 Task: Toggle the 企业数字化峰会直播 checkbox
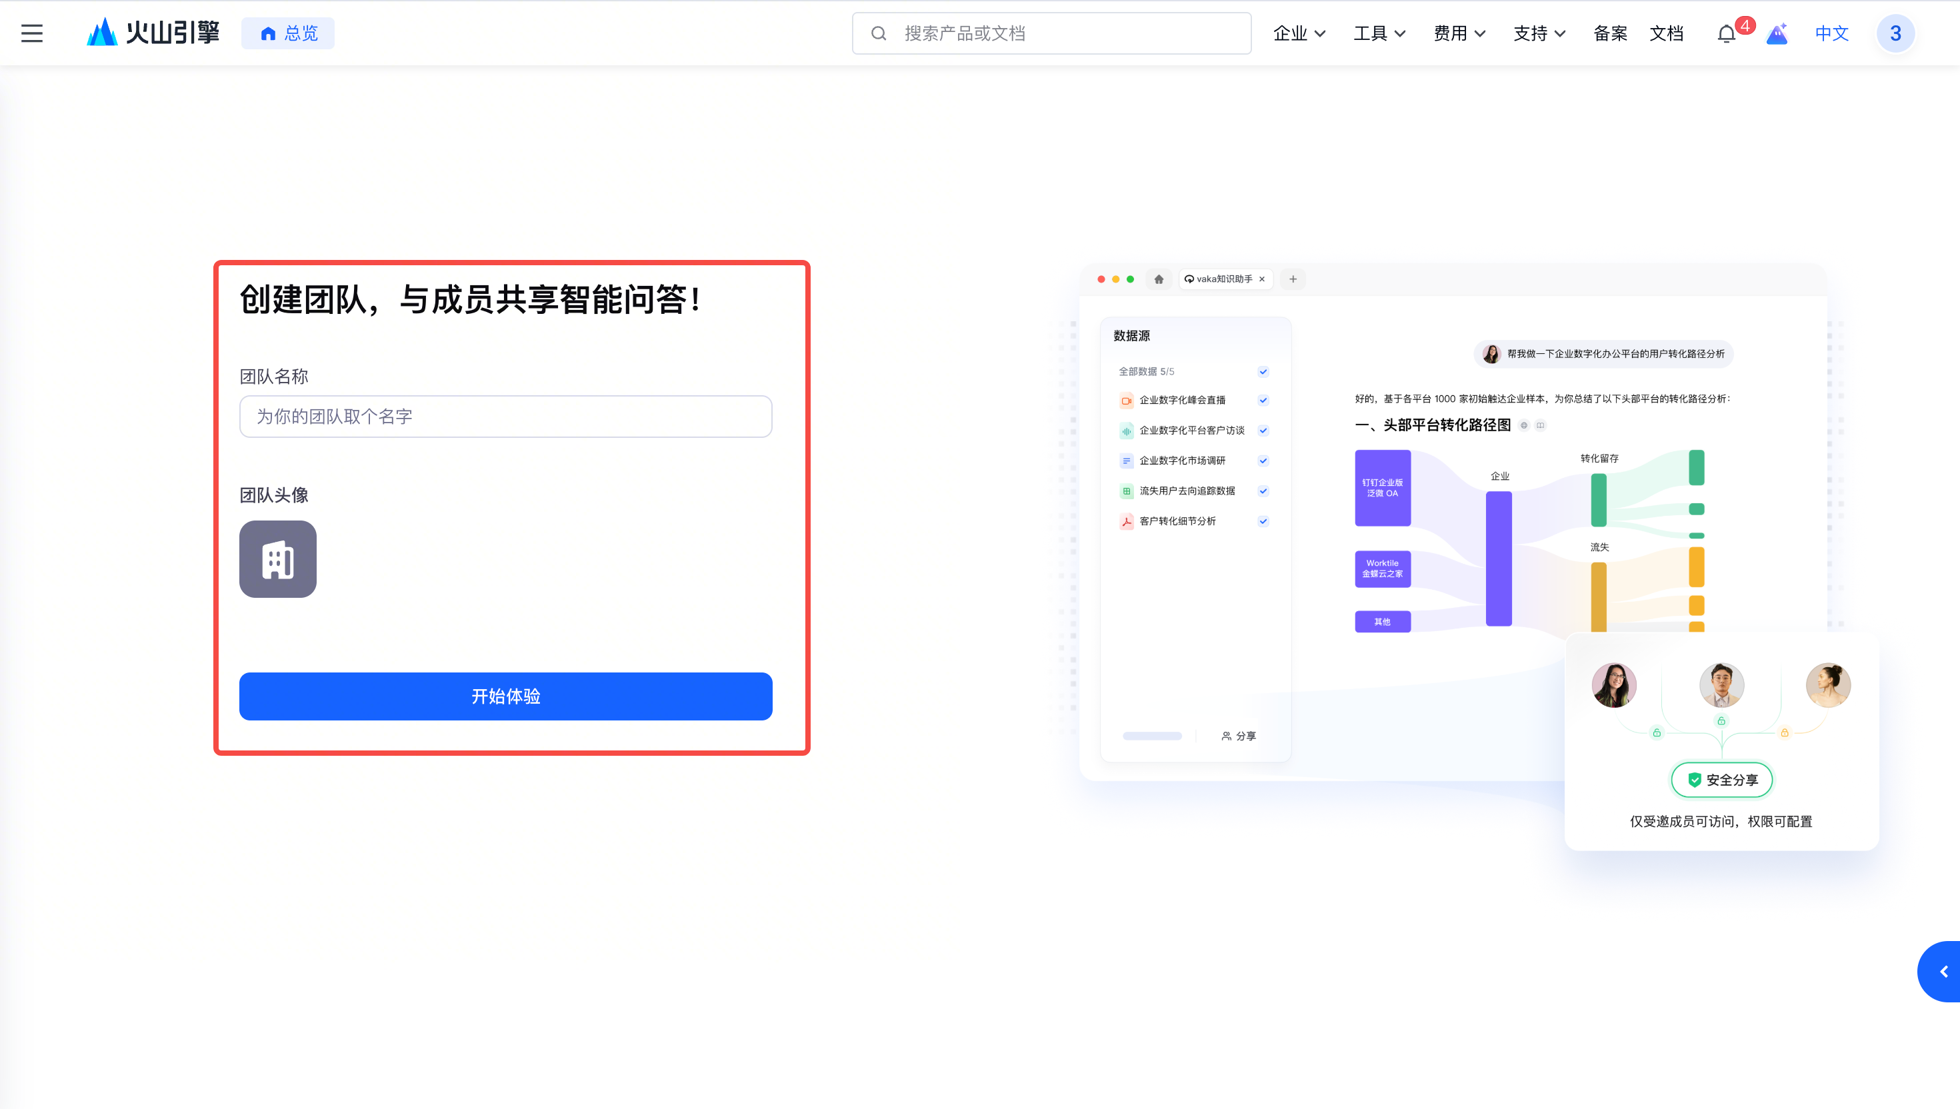tap(1263, 400)
